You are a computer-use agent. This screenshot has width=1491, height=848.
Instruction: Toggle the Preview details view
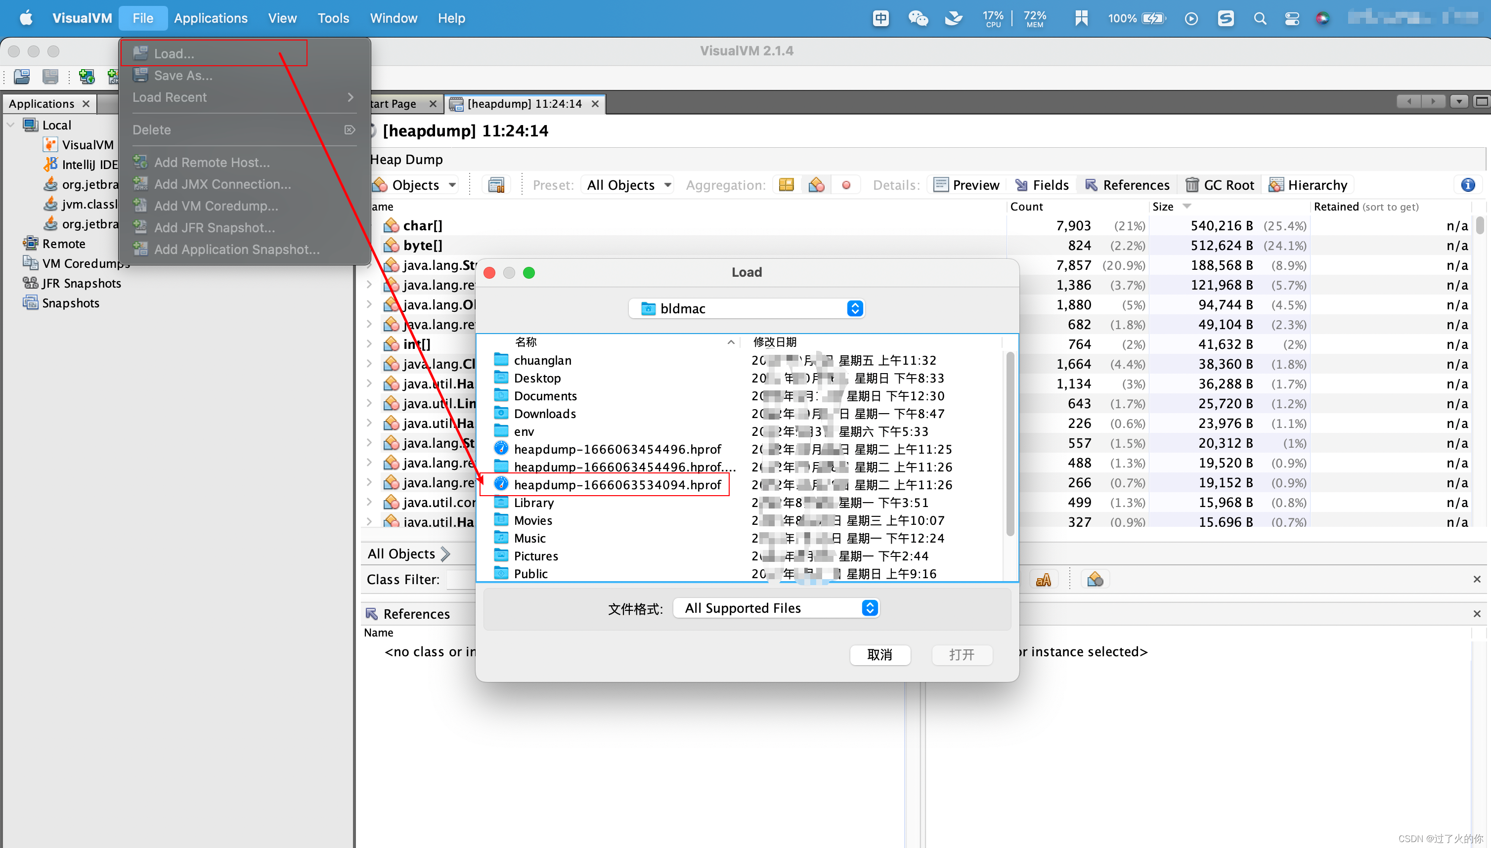966,185
